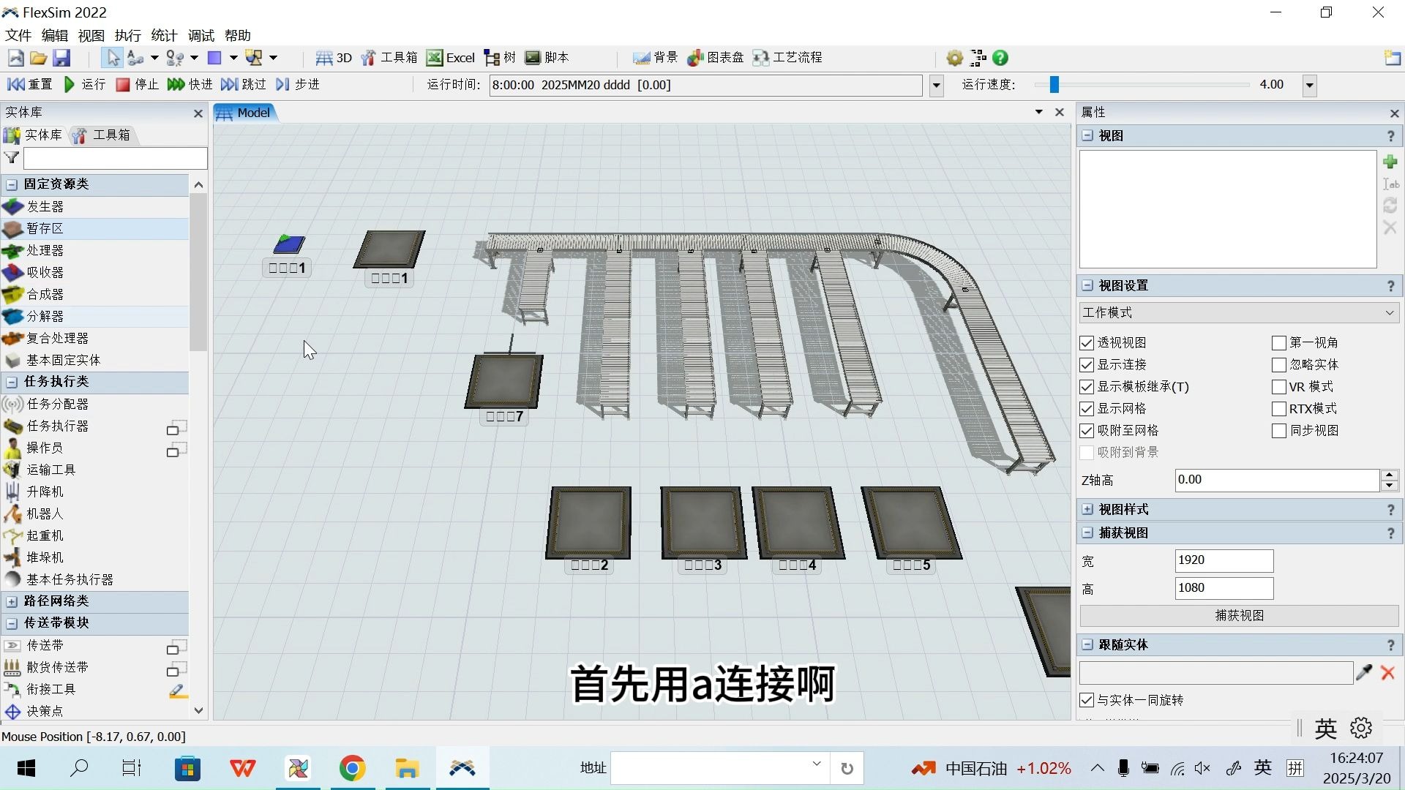Open the 图表盘 dashboard icon
The image size is (1405, 790).
696,58
